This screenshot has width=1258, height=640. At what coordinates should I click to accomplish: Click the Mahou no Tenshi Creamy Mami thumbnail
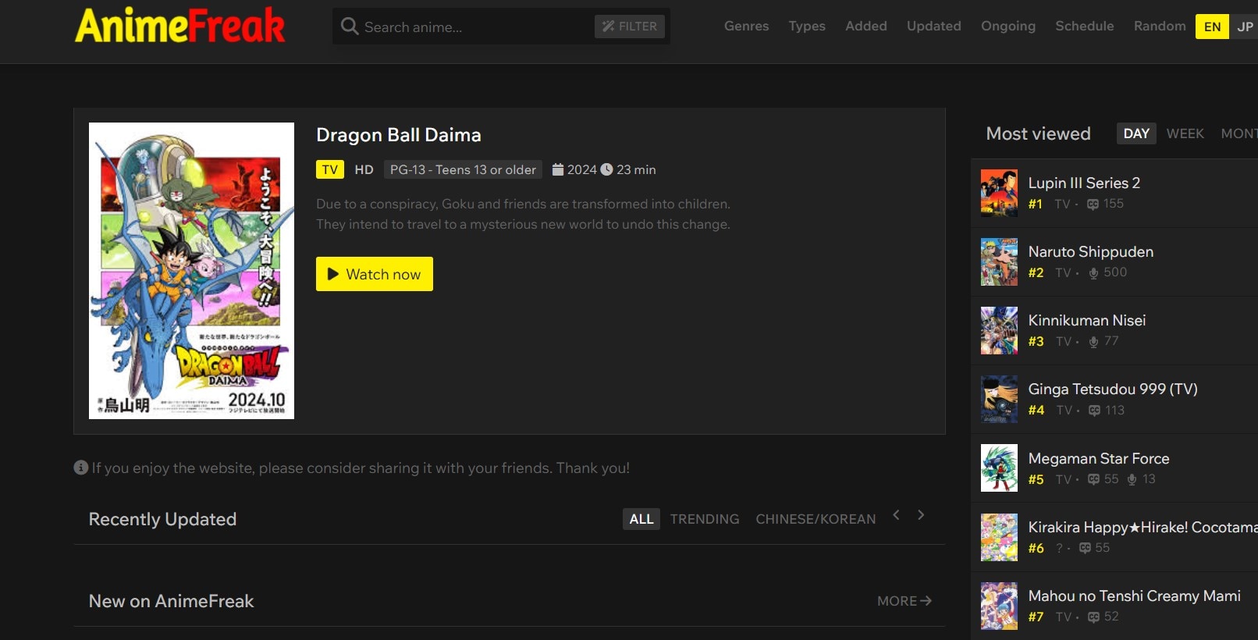point(999,606)
